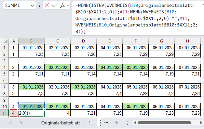
Task: Select cell B8 with value 7,3
Action: (x=31, y=93)
